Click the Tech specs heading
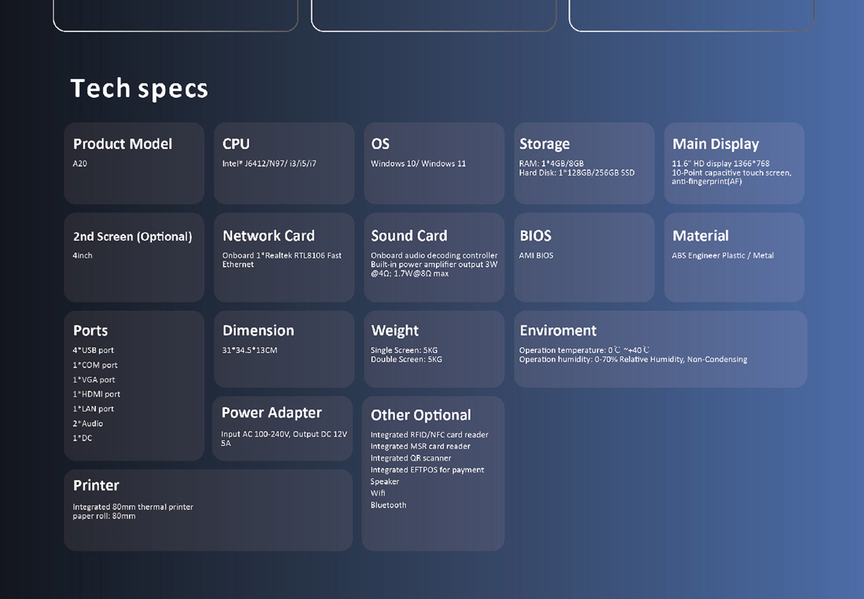Screen dimensions: 864x599 [x=139, y=89]
